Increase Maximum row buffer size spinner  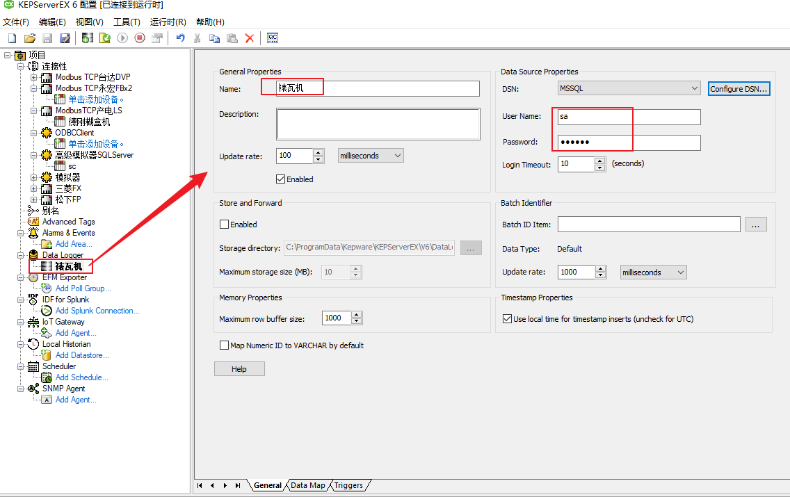click(357, 315)
